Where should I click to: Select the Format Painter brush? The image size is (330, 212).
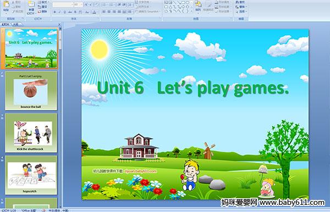click(x=13, y=12)
